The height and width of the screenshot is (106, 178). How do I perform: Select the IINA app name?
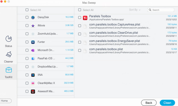pos(40,75)
